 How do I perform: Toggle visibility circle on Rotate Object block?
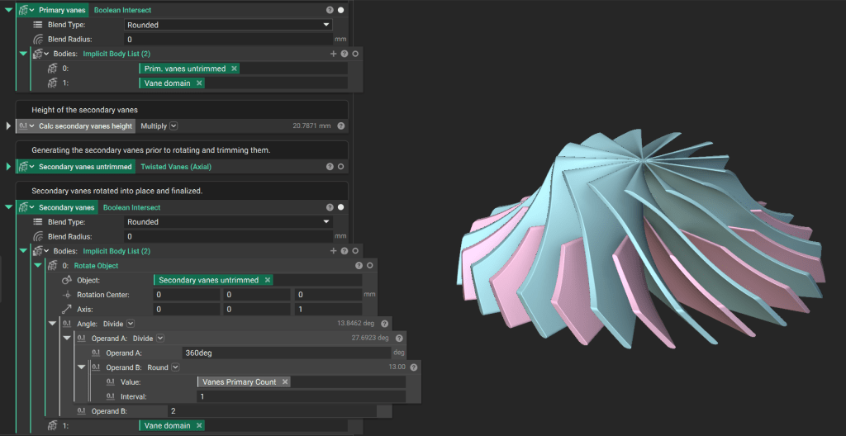[x=369, y=266]
